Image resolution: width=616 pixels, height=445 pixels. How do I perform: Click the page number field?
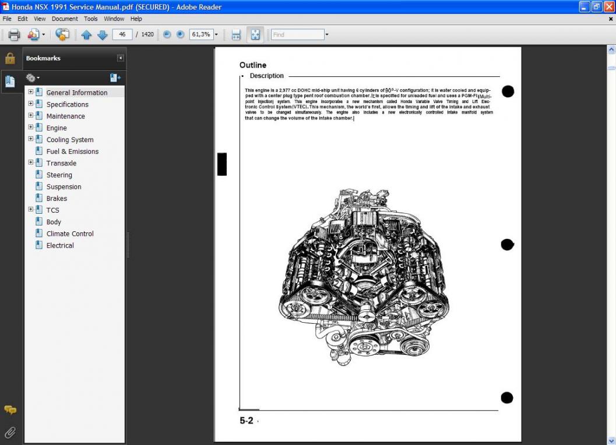pyautogui.click(x=122, y=34)
